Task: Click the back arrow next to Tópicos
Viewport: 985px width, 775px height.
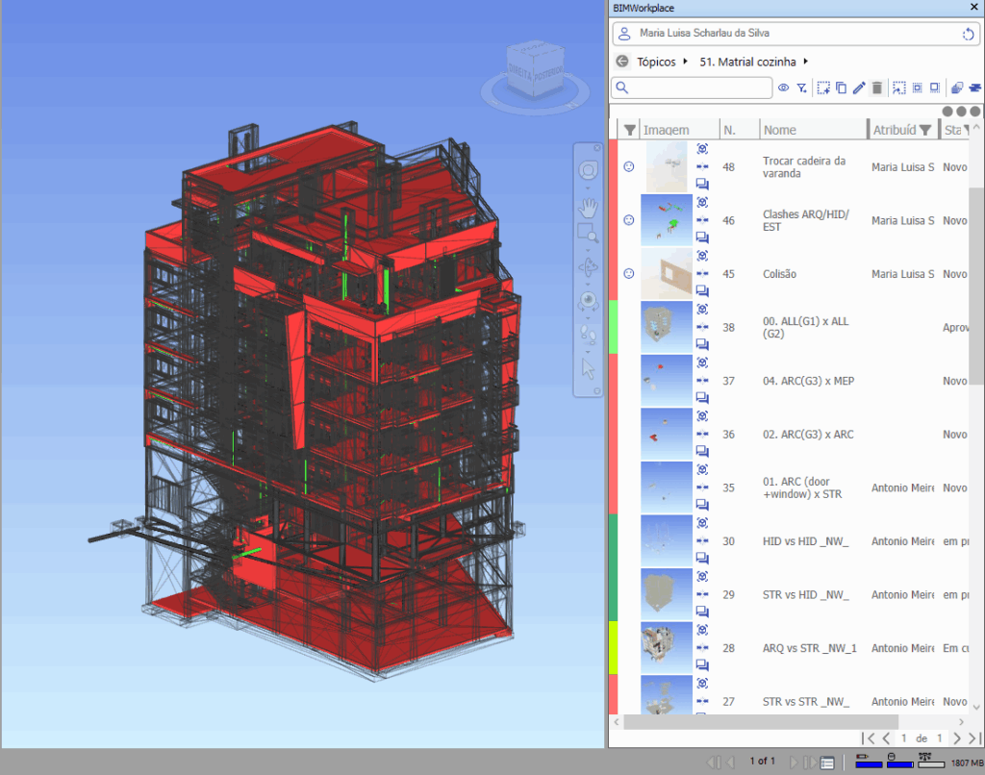Action: coord(622,62)
